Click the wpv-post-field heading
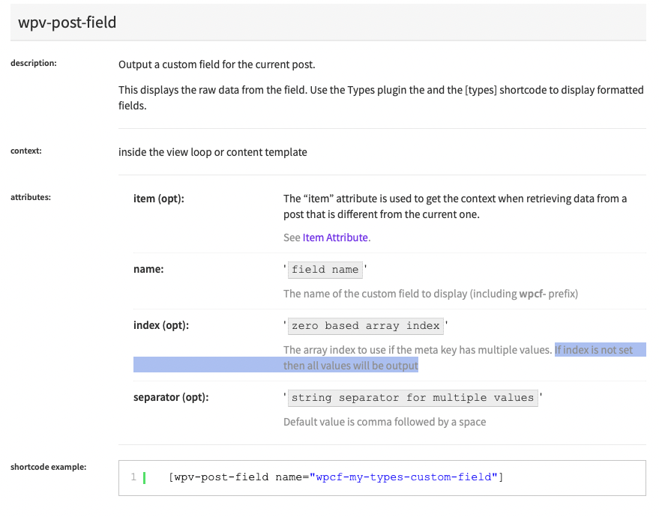The height and width of the screenshot is (517, 659). tap(67, 22)
